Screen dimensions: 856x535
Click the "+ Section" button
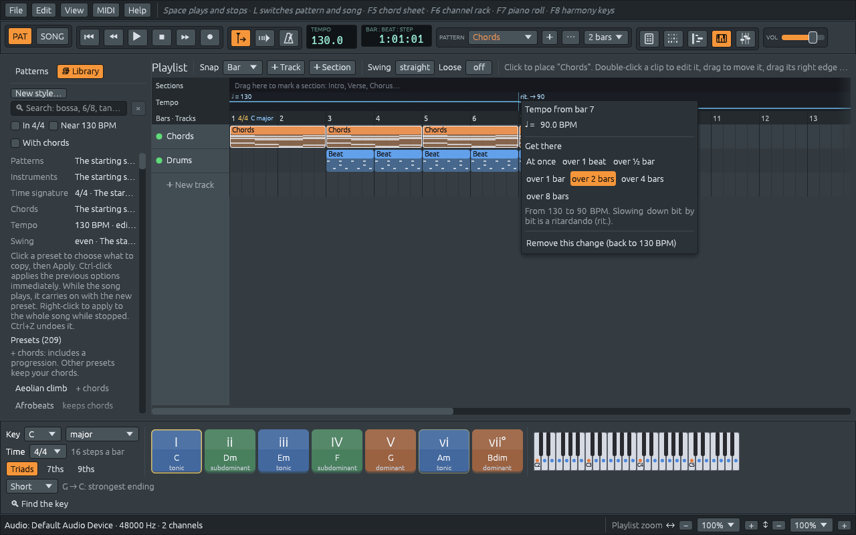coord(332,68)
